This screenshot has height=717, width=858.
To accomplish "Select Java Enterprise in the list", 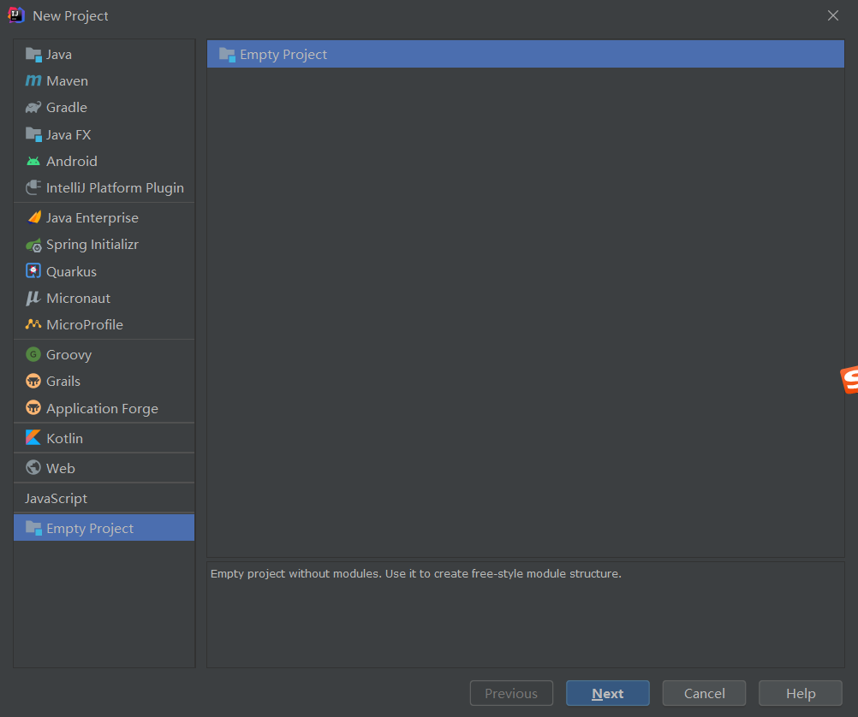I will (92, 218).
